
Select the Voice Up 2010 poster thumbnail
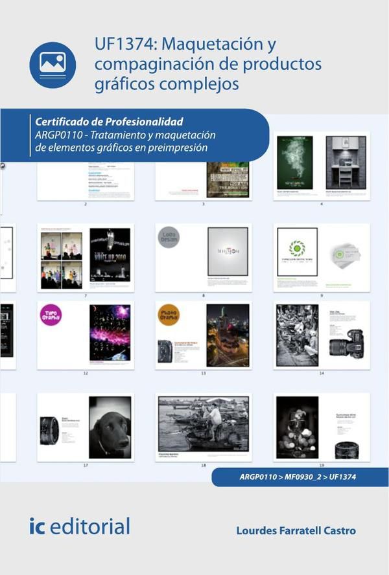coord(110,254)
